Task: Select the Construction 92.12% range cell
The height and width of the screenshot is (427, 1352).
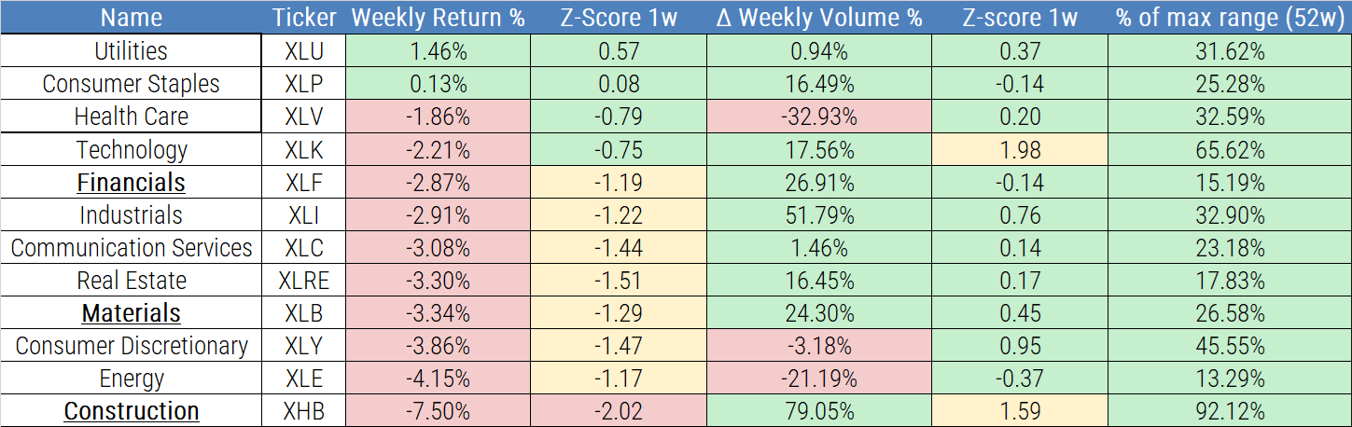Action: [1229, 411]
